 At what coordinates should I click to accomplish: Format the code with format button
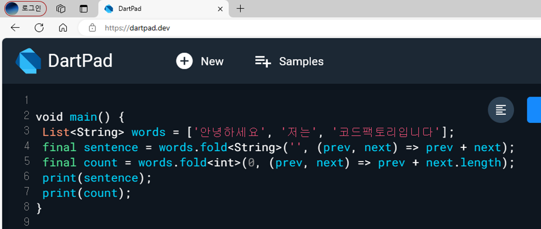(x=501, y=110)
